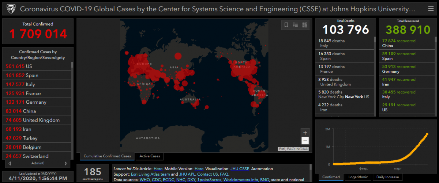Image resolution: width=439 pixels, height=183 pixels.
Task: Click New York City deaths entry
Action: tap(344, 95)
